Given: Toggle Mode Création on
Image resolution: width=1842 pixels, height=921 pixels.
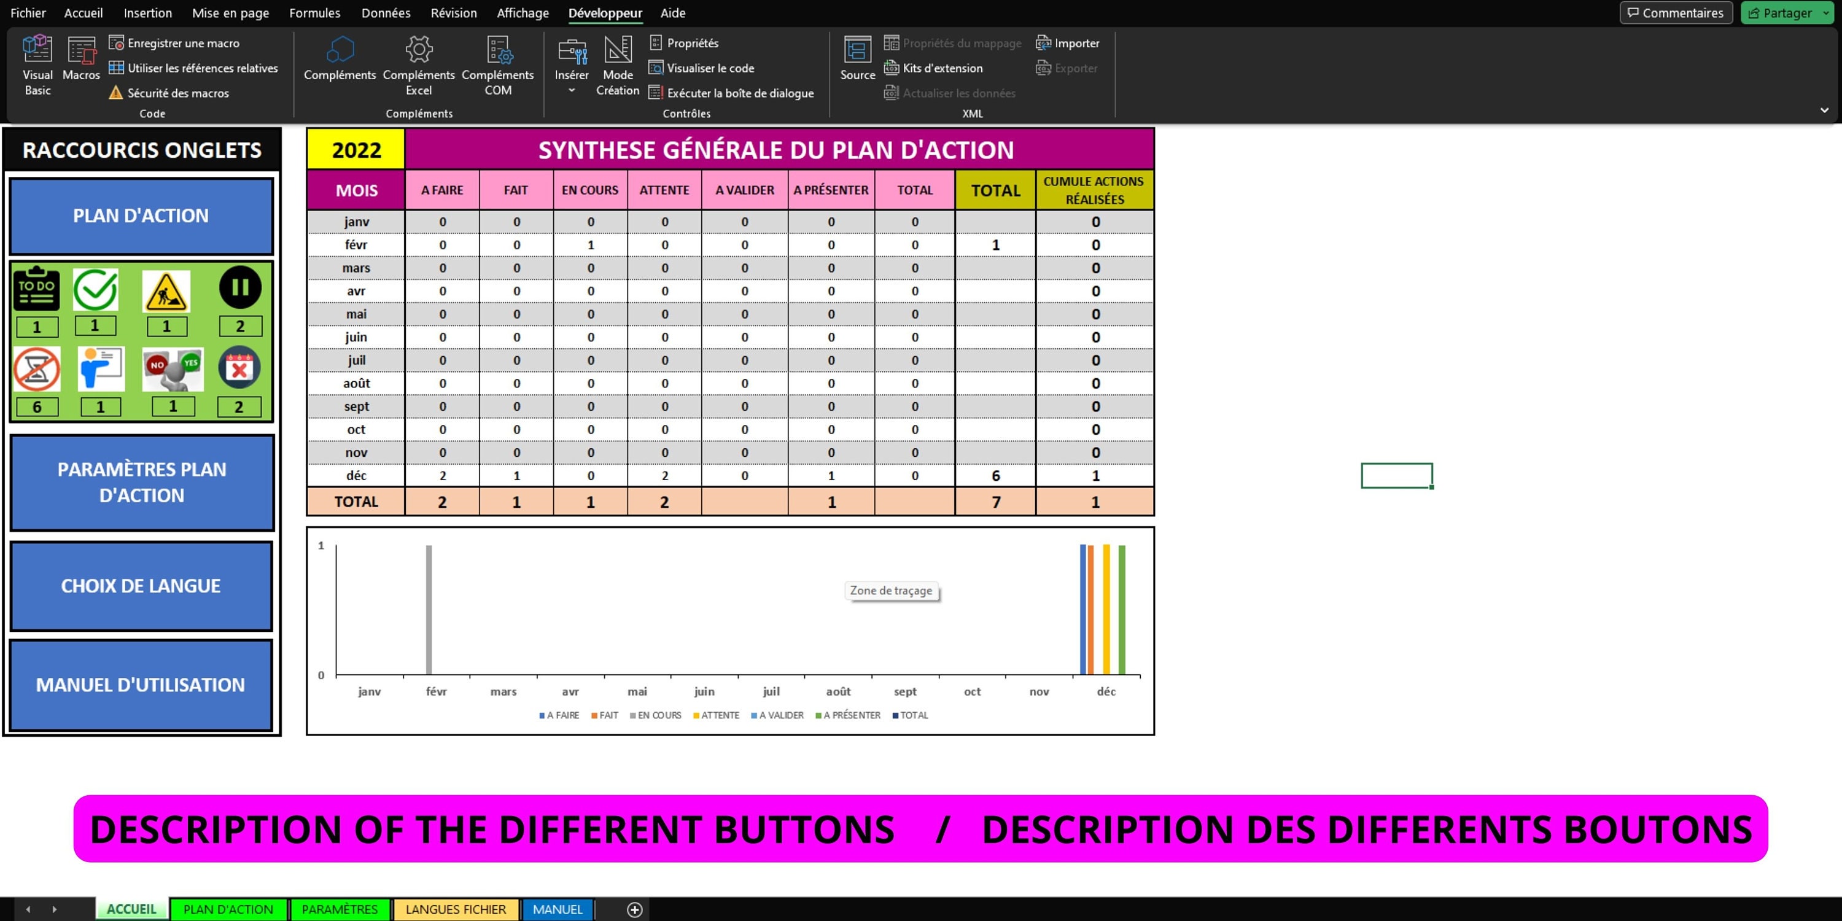Looking at the screenshot, I should [x=617, y=66].
